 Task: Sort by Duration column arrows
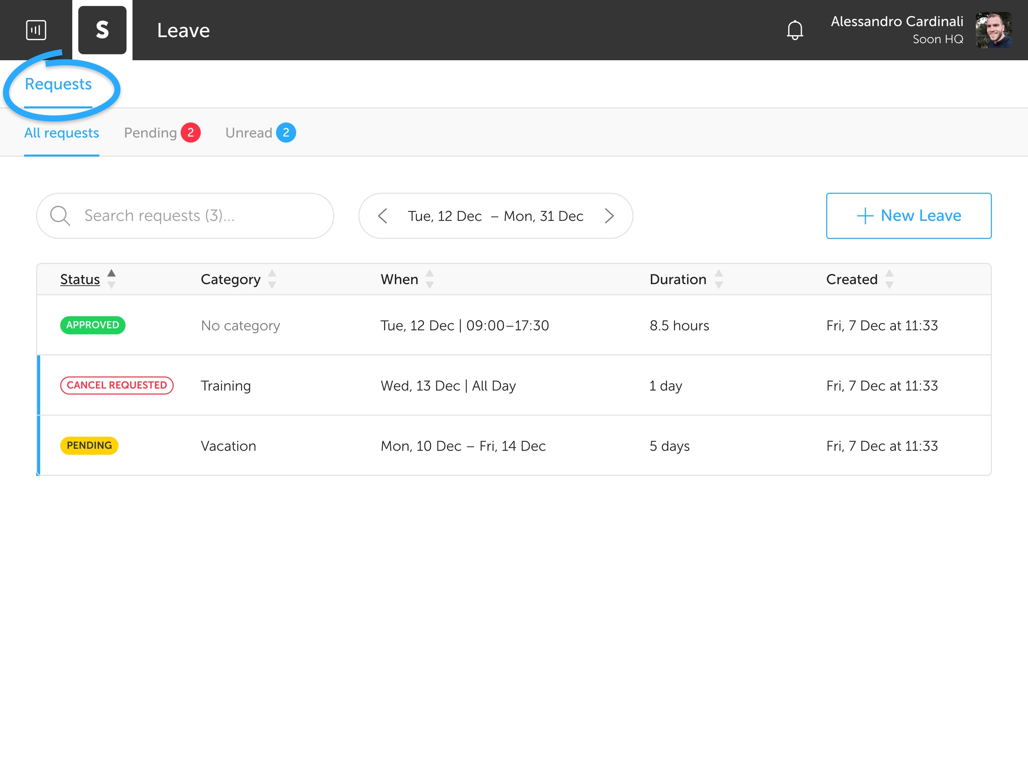point(718,279)
